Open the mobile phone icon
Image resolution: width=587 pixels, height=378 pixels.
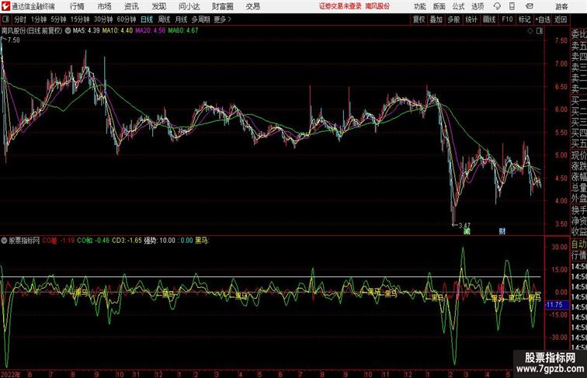pyautogui.click(x=512, y=6)
